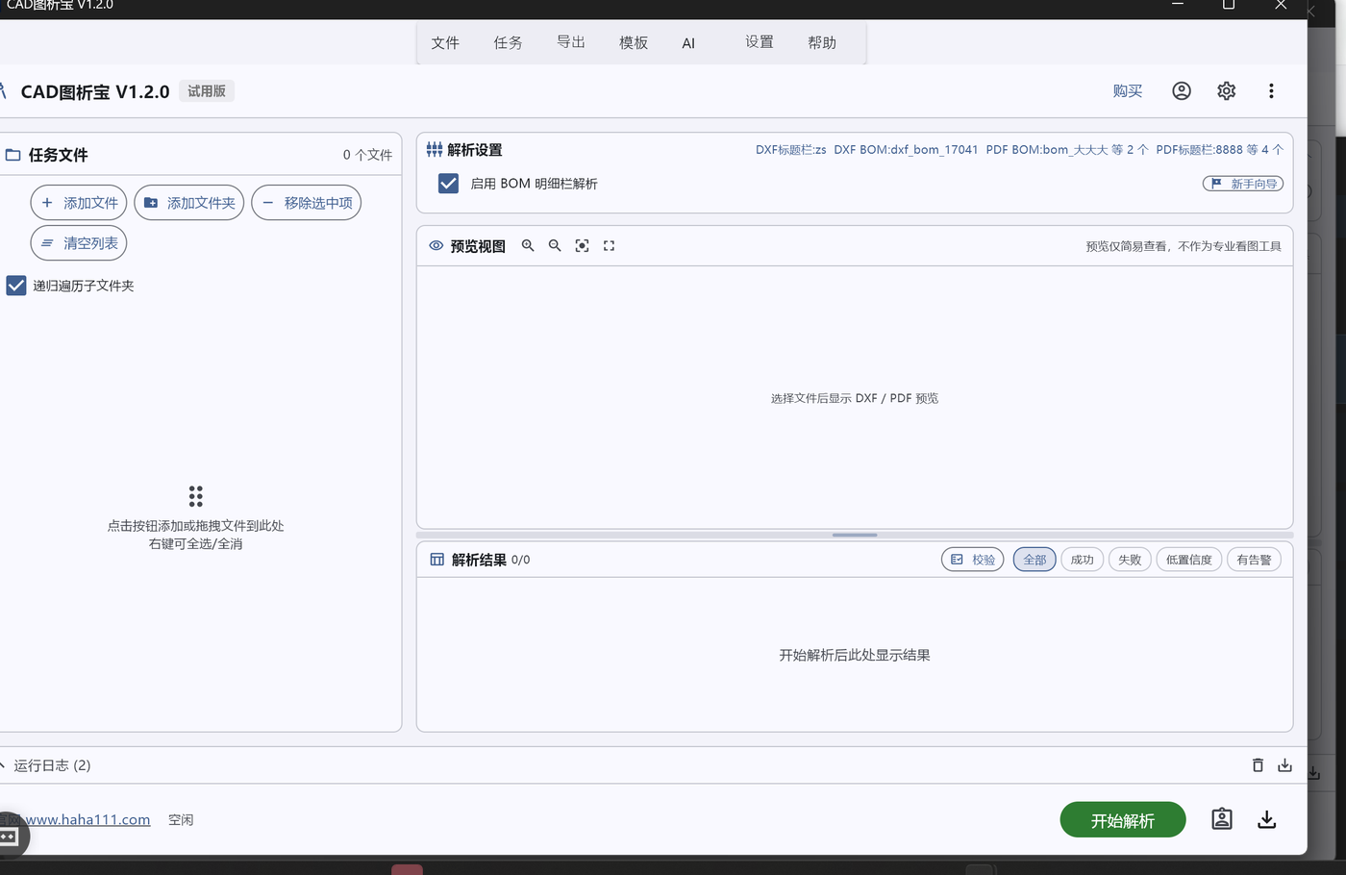Click the fit-to-view target icon in preview

click(582, 246)
